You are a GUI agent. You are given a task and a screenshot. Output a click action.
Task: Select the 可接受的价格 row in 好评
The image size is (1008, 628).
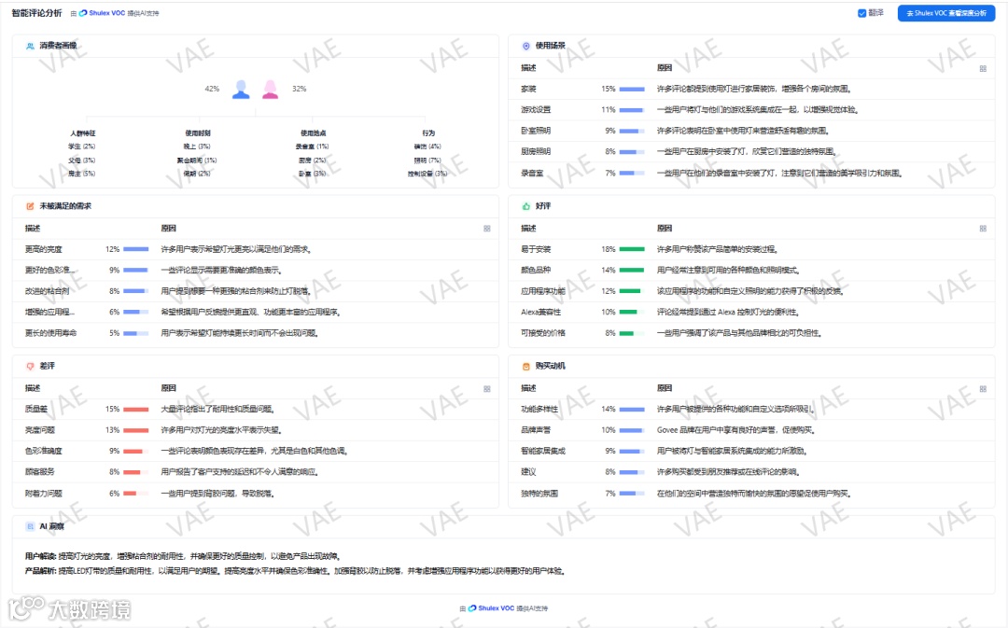point(751,333)
